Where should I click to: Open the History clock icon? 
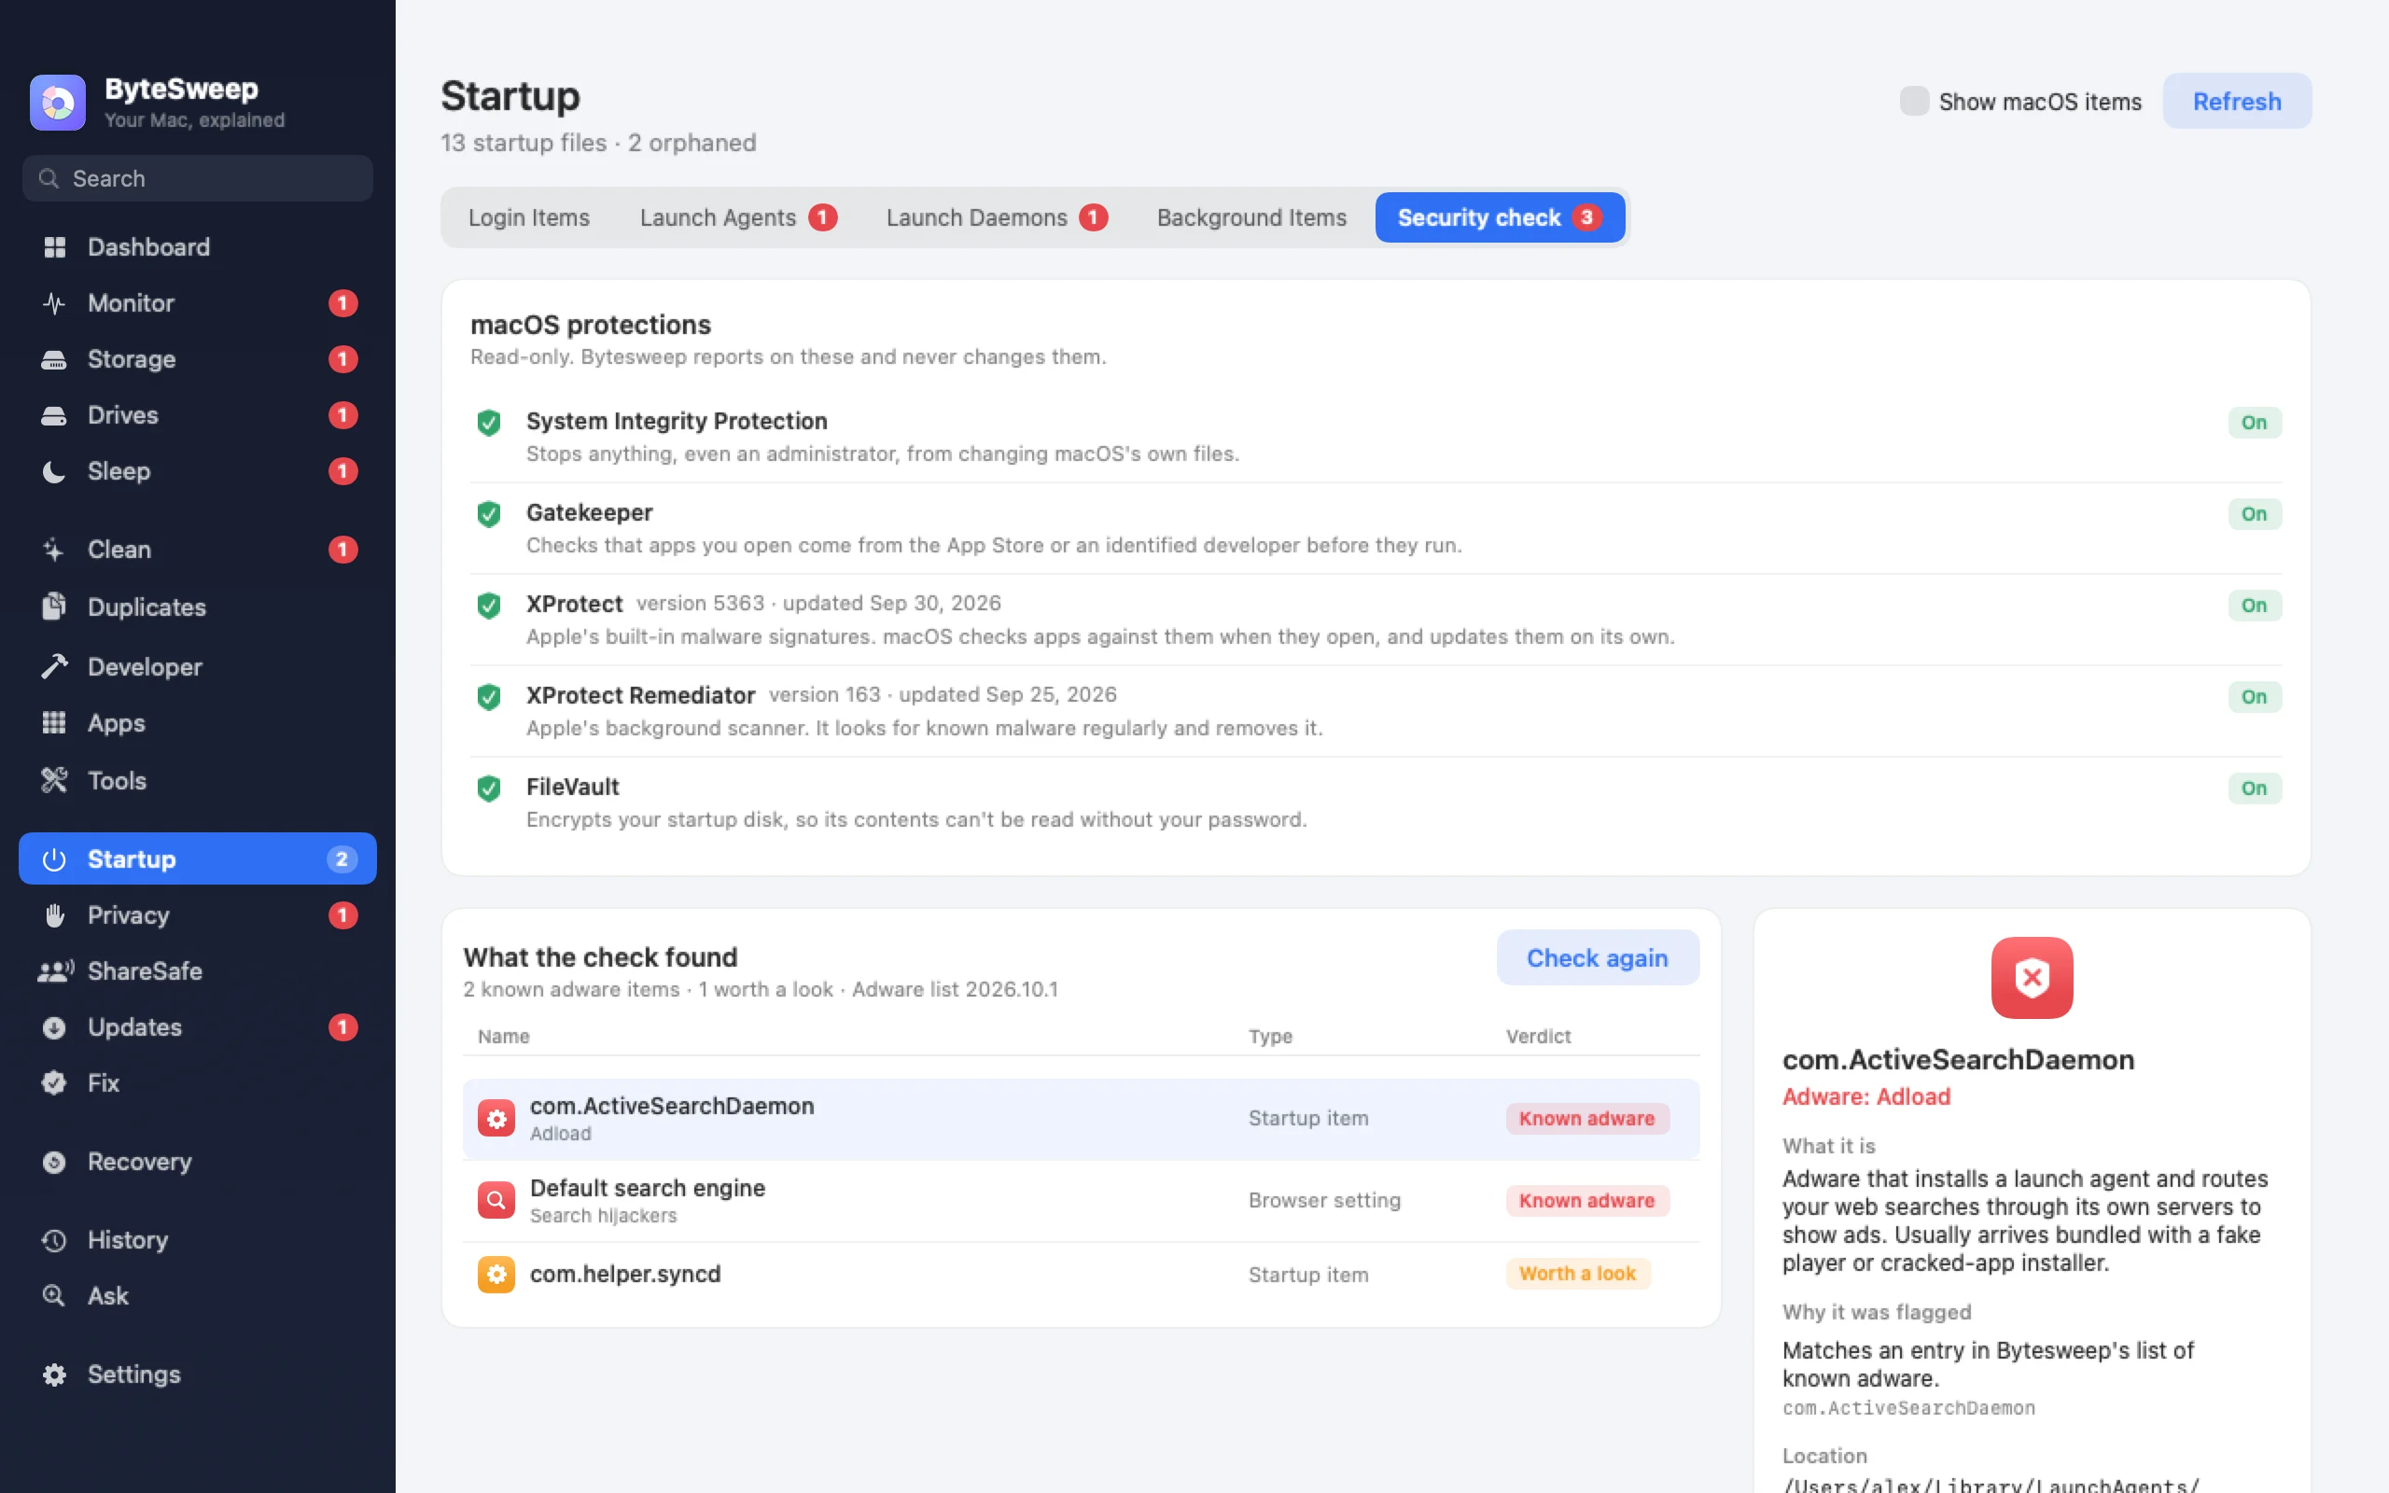click(54, 1239)
